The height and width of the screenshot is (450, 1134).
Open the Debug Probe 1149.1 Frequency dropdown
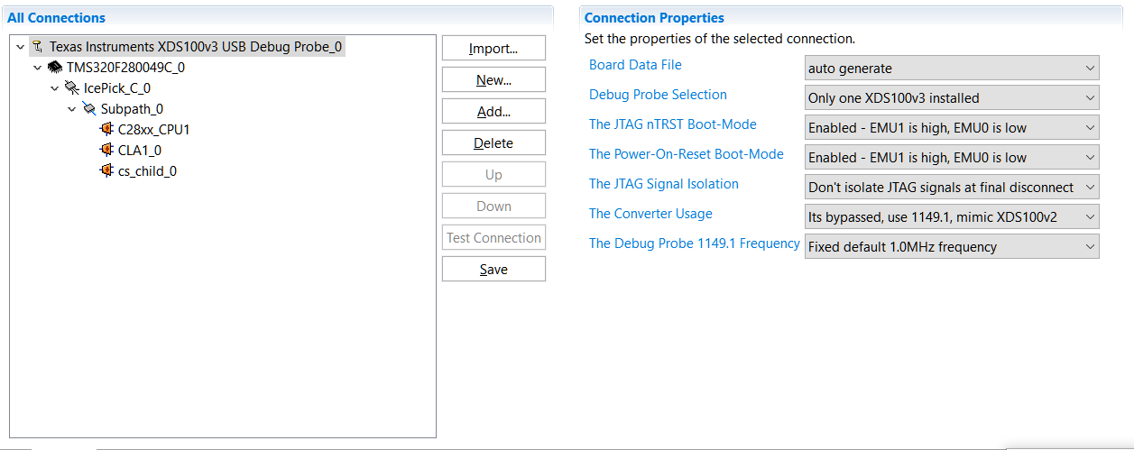coord(952,246)
